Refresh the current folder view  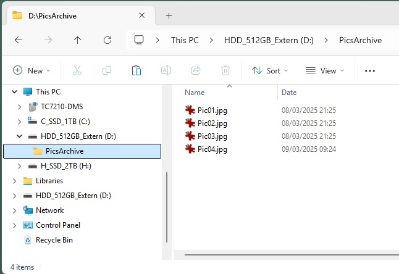(x=107, y=40)
